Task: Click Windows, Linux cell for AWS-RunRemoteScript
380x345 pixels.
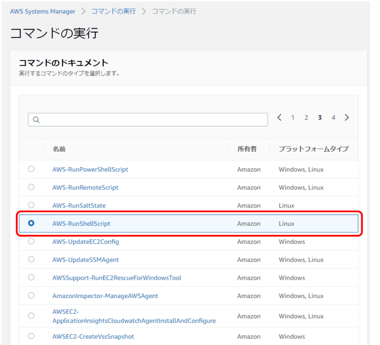Action: pyautogui.click(x=301, y=188)
